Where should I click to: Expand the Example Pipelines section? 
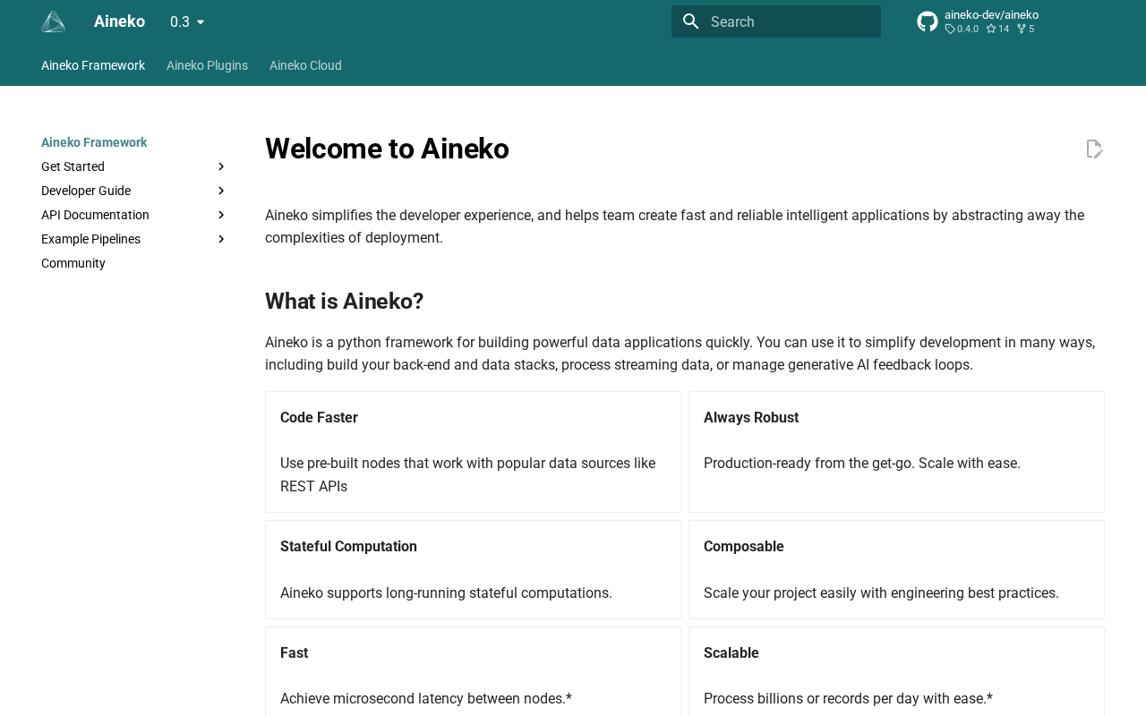[x=221, y=239]
